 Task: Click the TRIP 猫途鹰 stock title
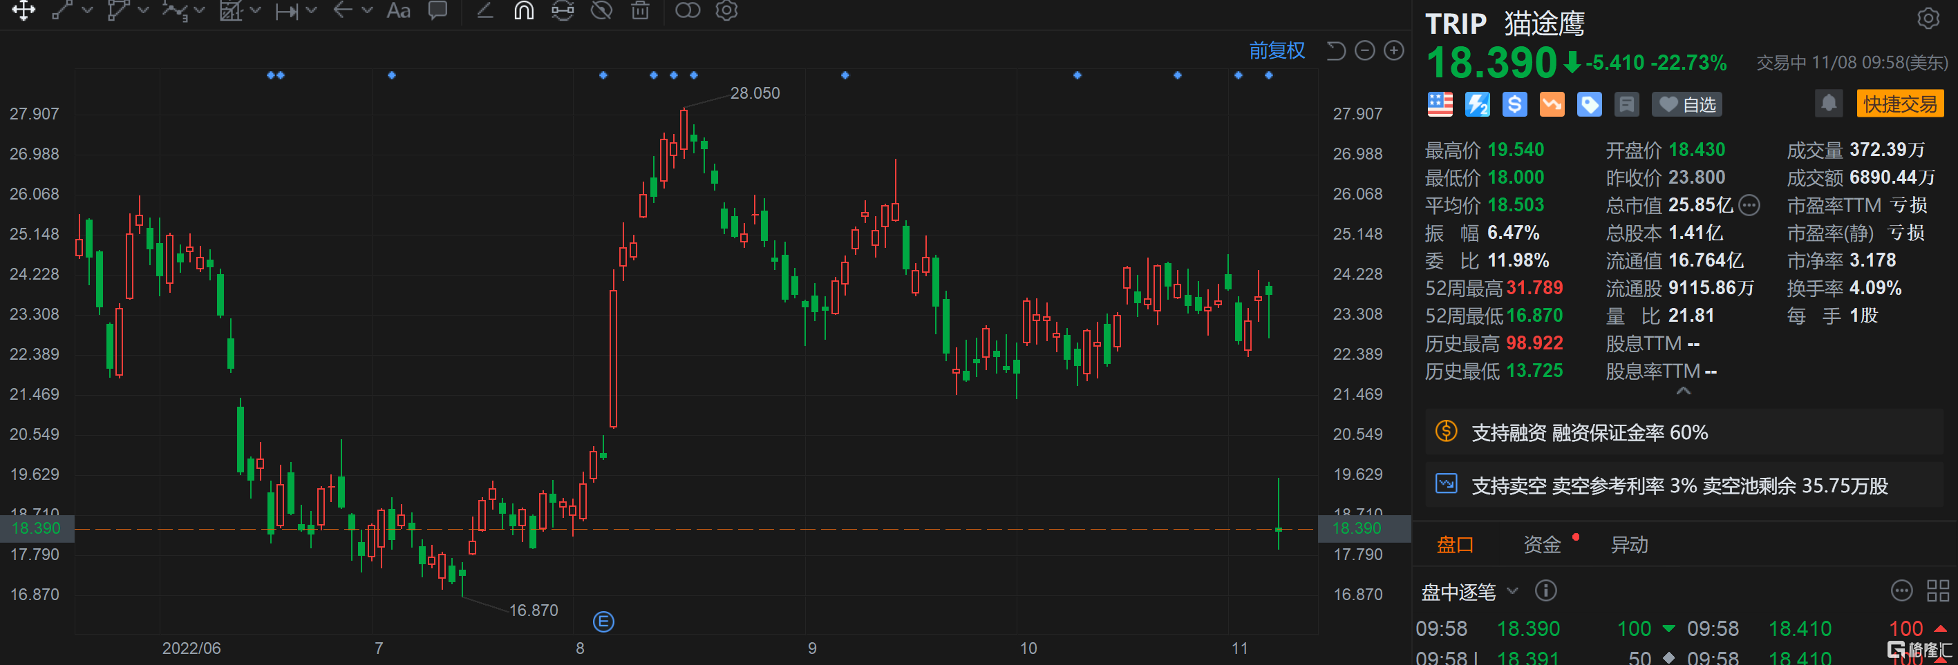click(x=1504, y=24)
